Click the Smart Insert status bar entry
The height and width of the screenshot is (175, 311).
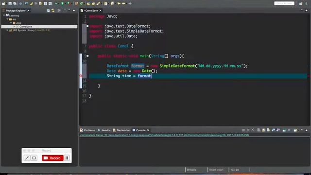216,170
